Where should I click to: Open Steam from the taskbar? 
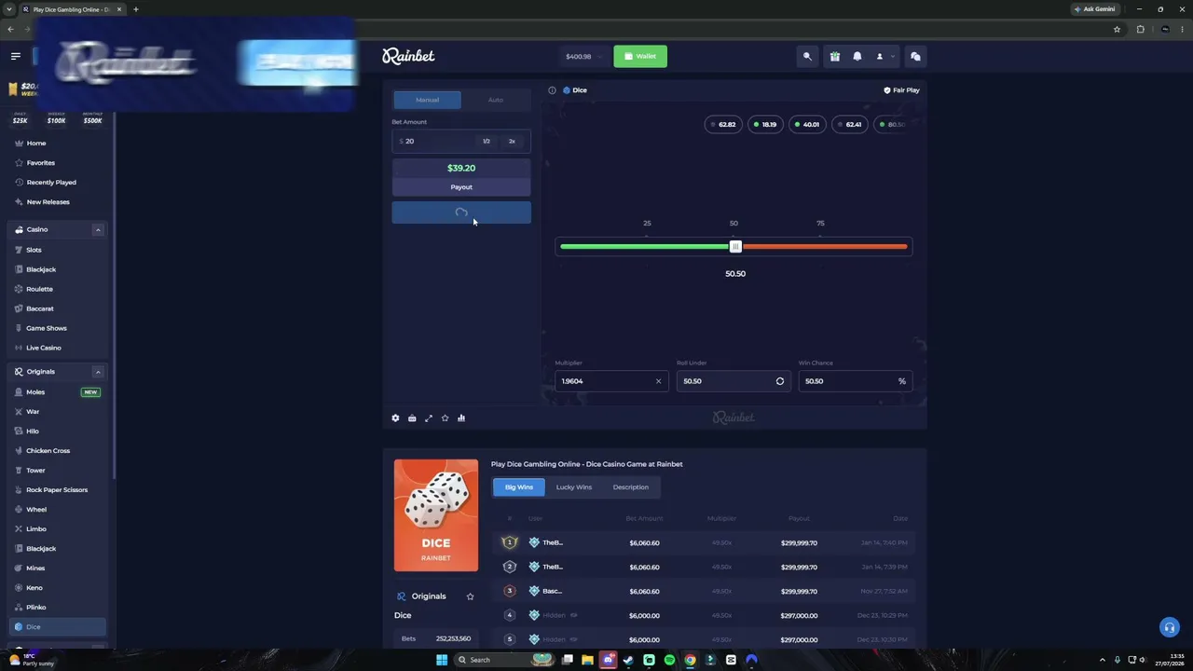tap(628, 660)
